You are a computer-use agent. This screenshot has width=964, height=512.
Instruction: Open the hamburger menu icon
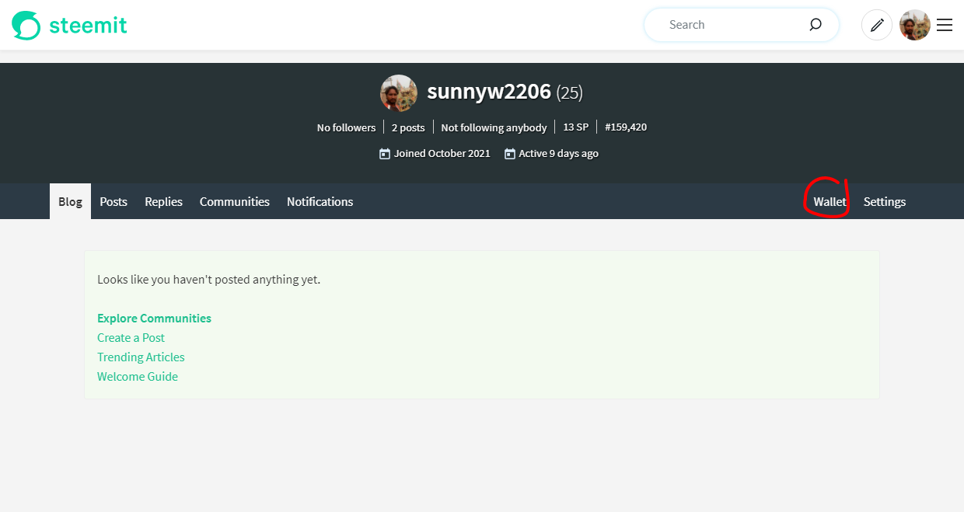pyautogui.click(x=945, y=25)
